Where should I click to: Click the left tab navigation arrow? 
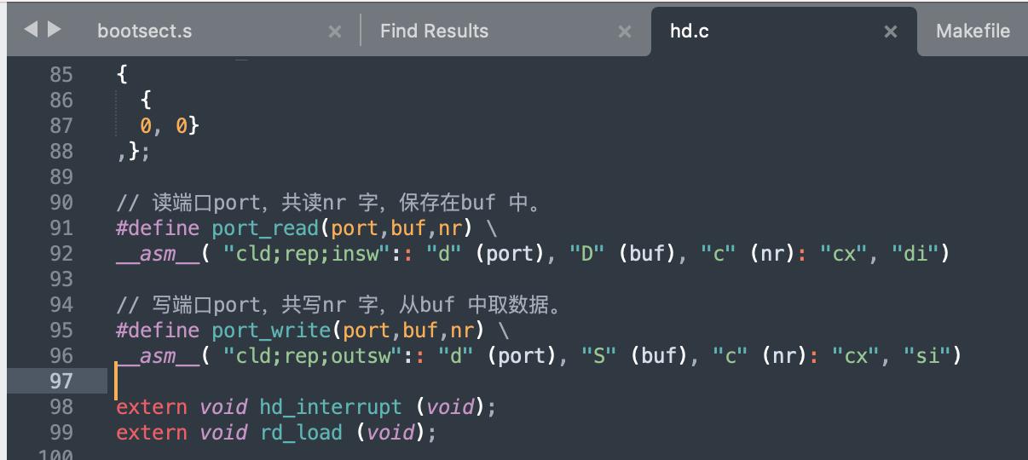[31, 30]
